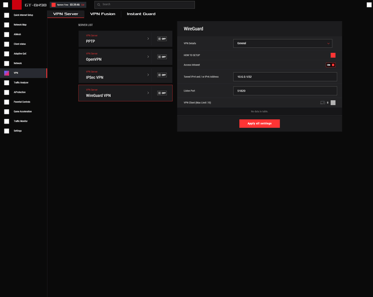Click the purple VPN sidebar icon

pyautogui.click(x=7, y=73)
